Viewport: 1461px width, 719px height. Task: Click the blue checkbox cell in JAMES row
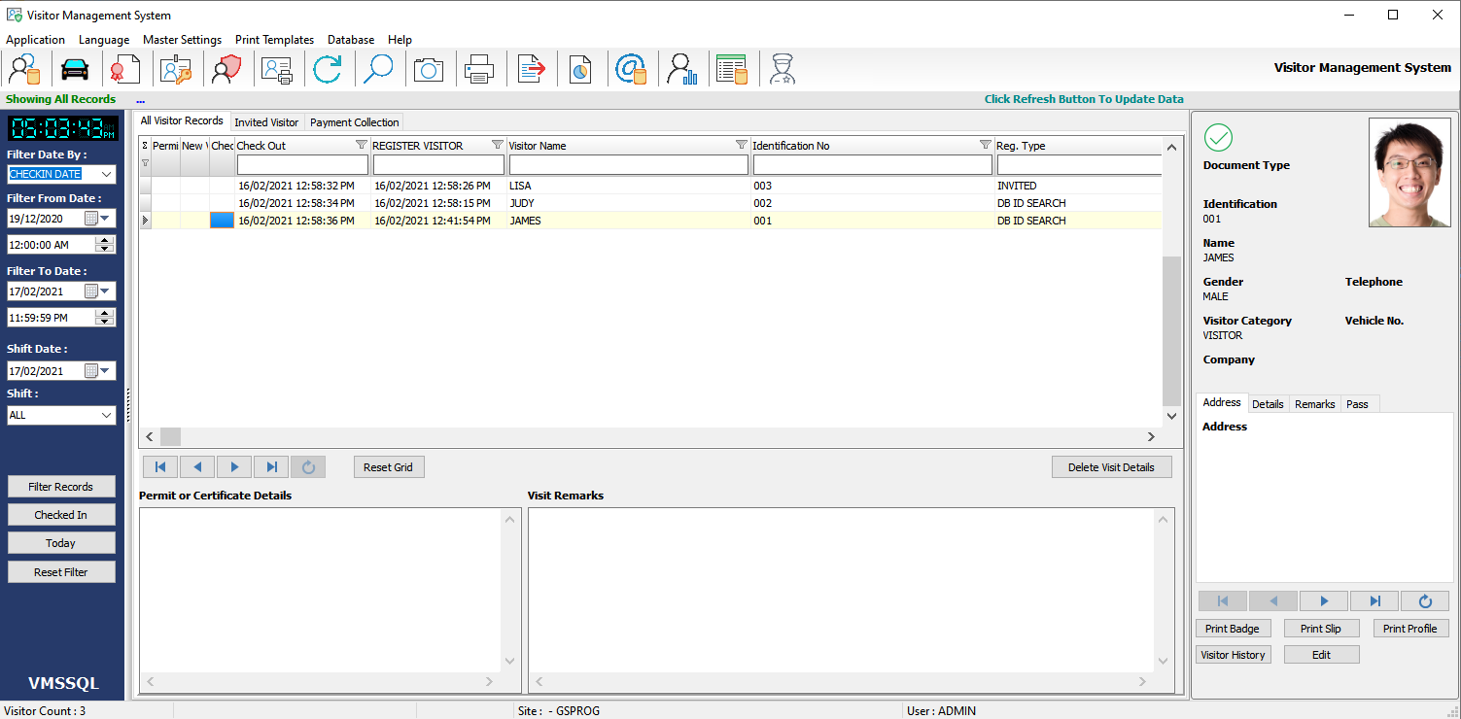(x=222, y=221)
